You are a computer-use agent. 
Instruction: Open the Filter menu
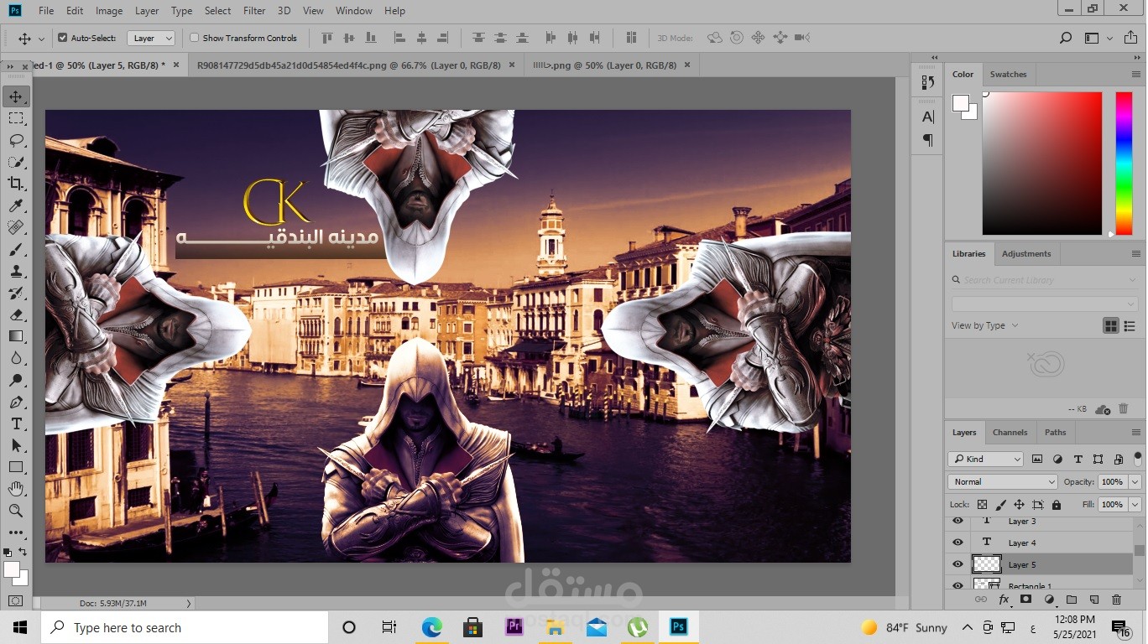(254, 11)
